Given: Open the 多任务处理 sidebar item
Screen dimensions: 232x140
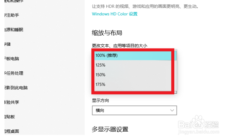Looking at the screenshot, I should click(14, 73).
